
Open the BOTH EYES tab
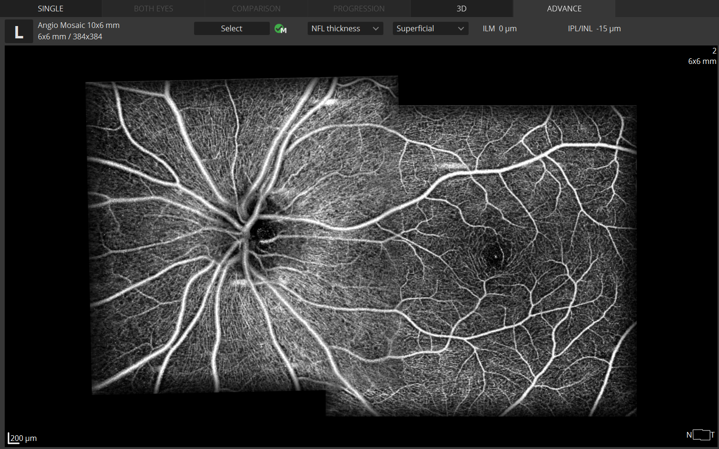coord(153,9)
